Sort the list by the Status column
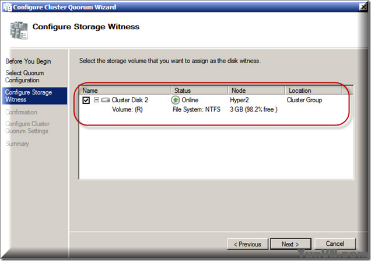 point(199,91)
